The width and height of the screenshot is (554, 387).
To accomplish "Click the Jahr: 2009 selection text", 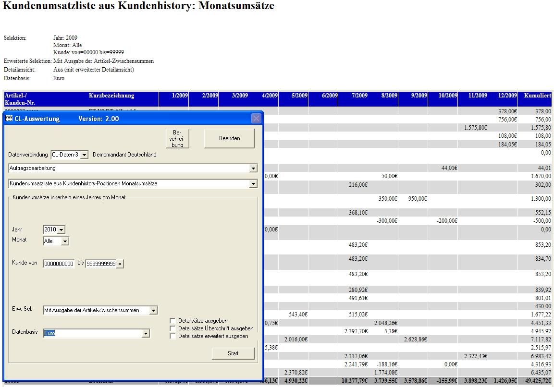I will (x=65, y=38).
